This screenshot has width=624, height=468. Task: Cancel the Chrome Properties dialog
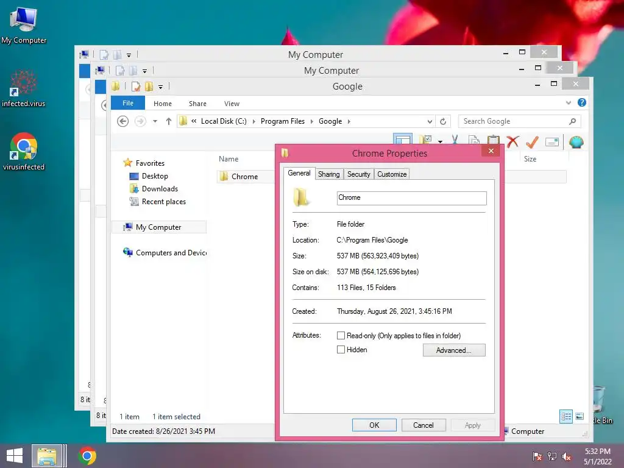click(424, 425)
